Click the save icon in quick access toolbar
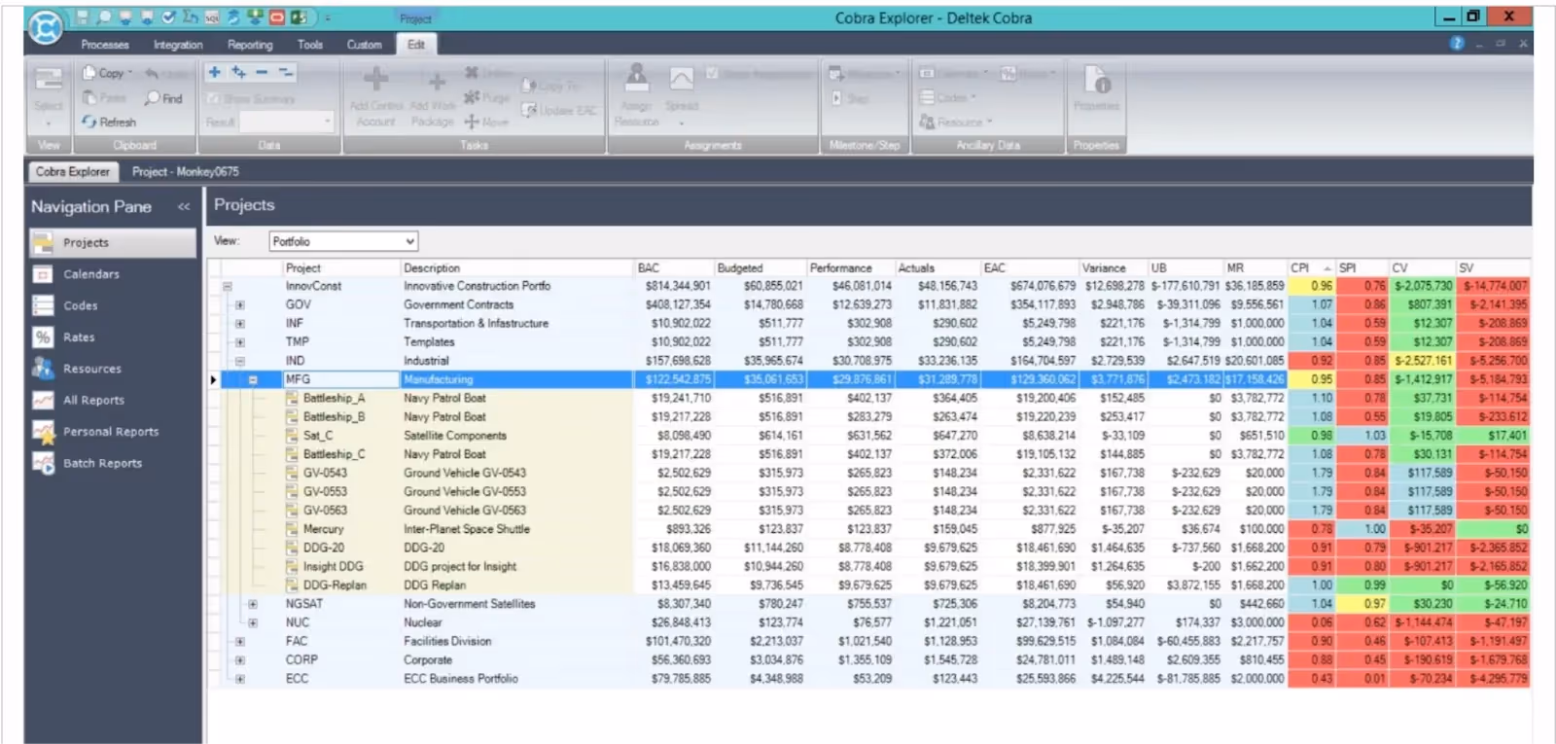The height and width of the screenshot is (744, 1556). 82,18
